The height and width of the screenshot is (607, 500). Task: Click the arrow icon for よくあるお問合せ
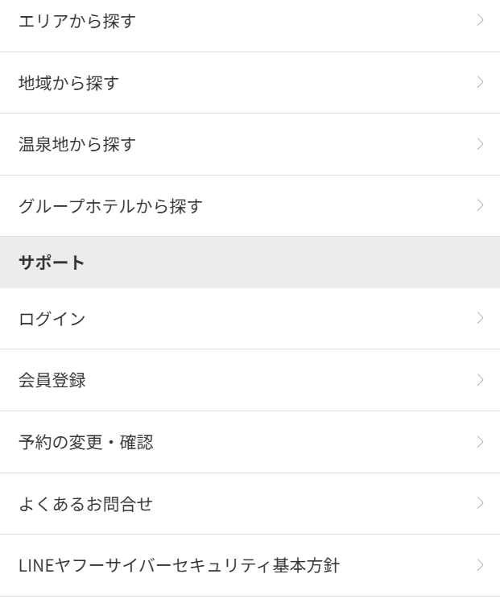480,503
